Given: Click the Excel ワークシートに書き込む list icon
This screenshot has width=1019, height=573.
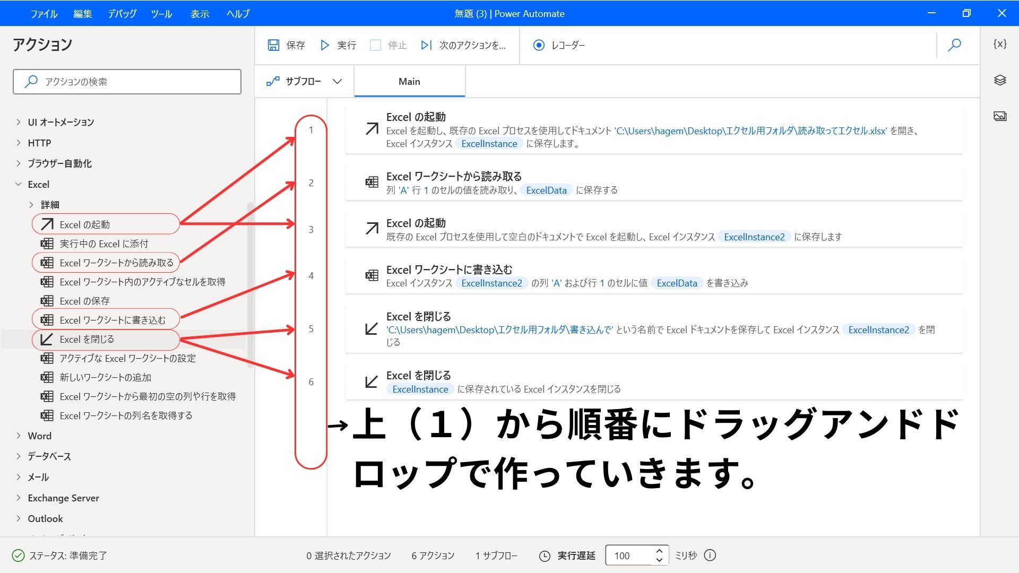Looking at the screenshot, I should (x=47, y=320).
